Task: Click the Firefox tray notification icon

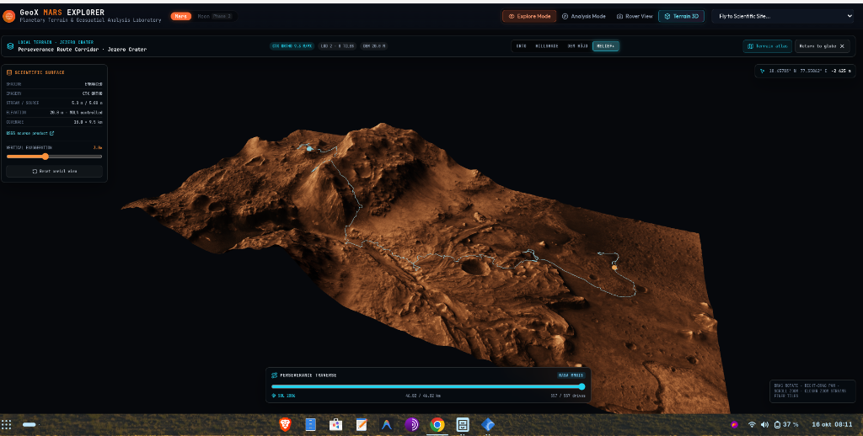Action: (734, 424)
